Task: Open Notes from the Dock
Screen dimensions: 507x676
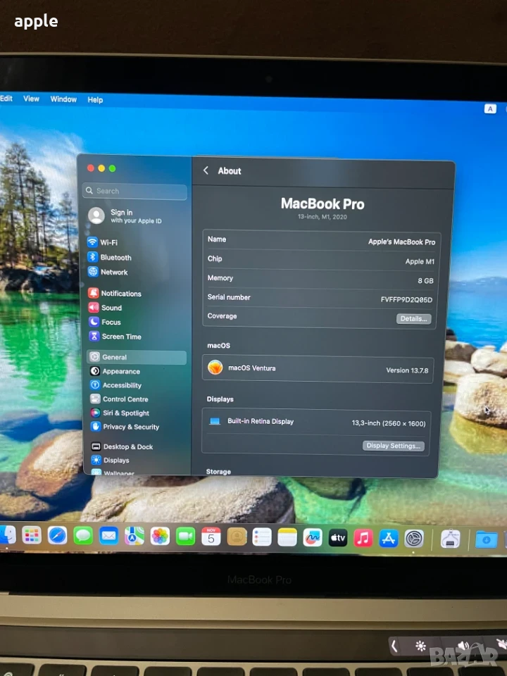Action: pyautogui.click(x=287, y=537)
